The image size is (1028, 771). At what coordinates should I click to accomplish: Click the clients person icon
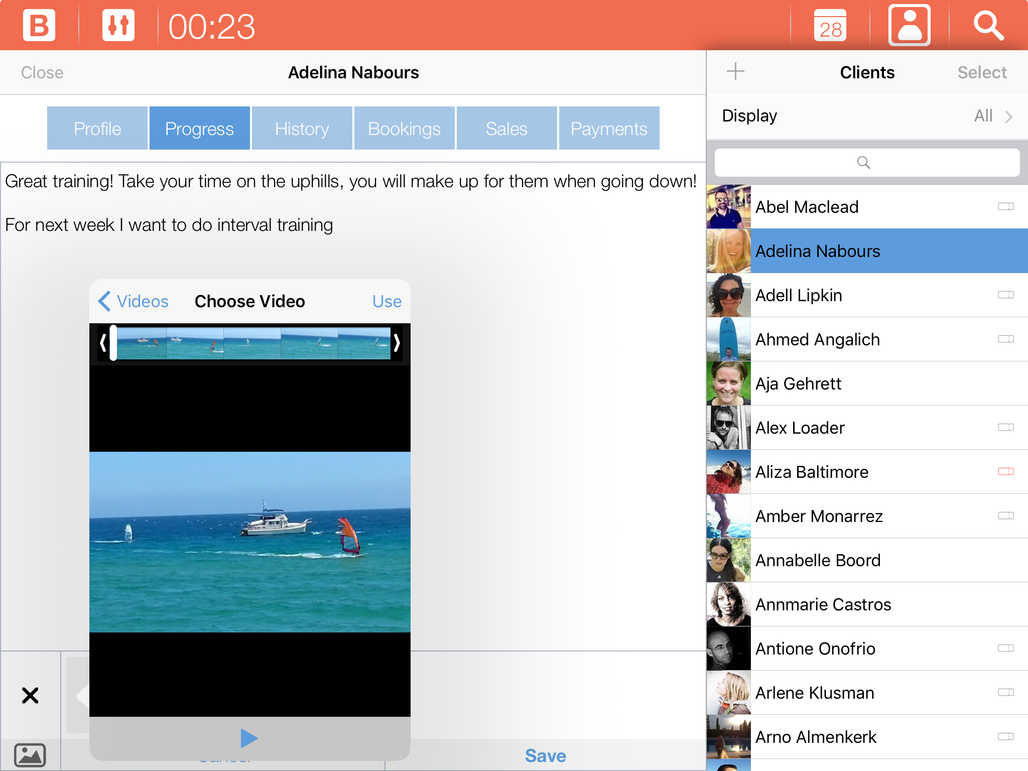[909, 25]
